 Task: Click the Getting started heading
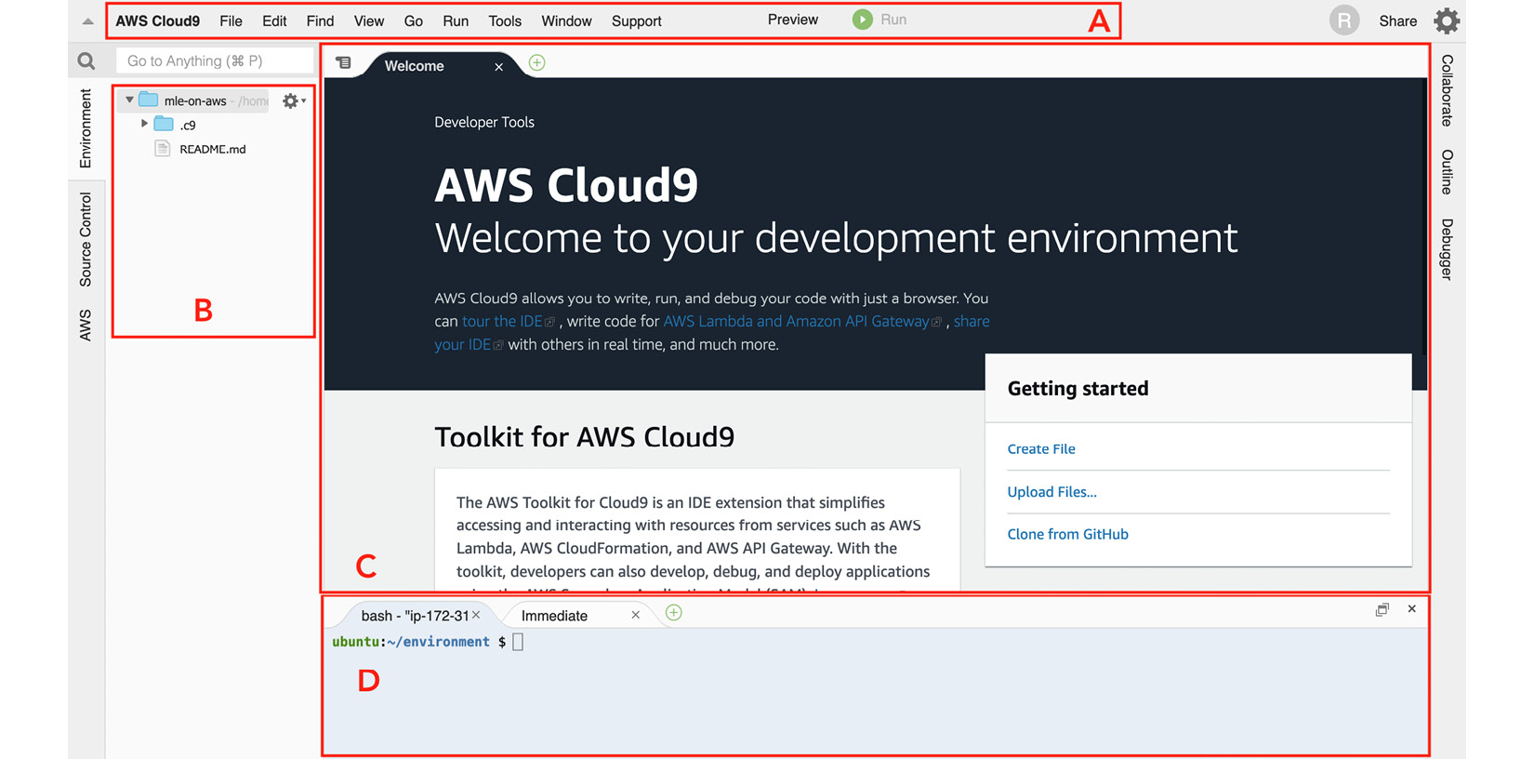[1078, 389]
